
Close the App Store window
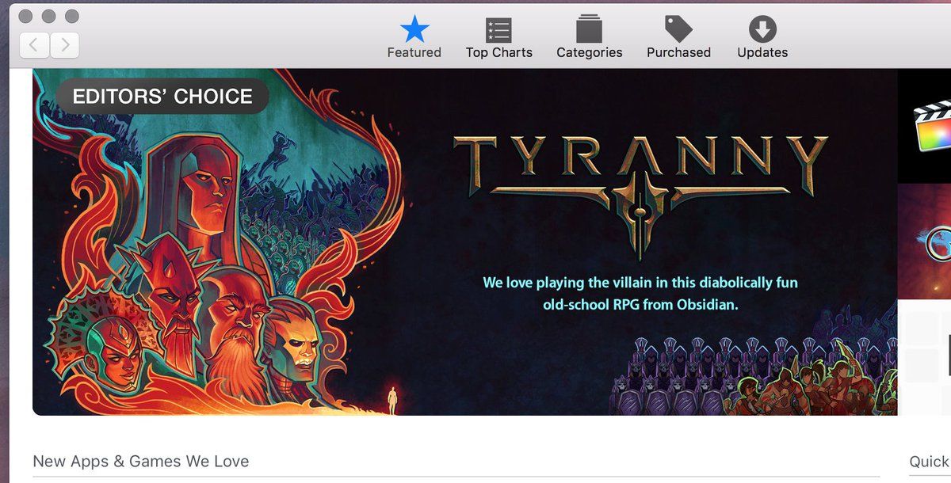25,16
